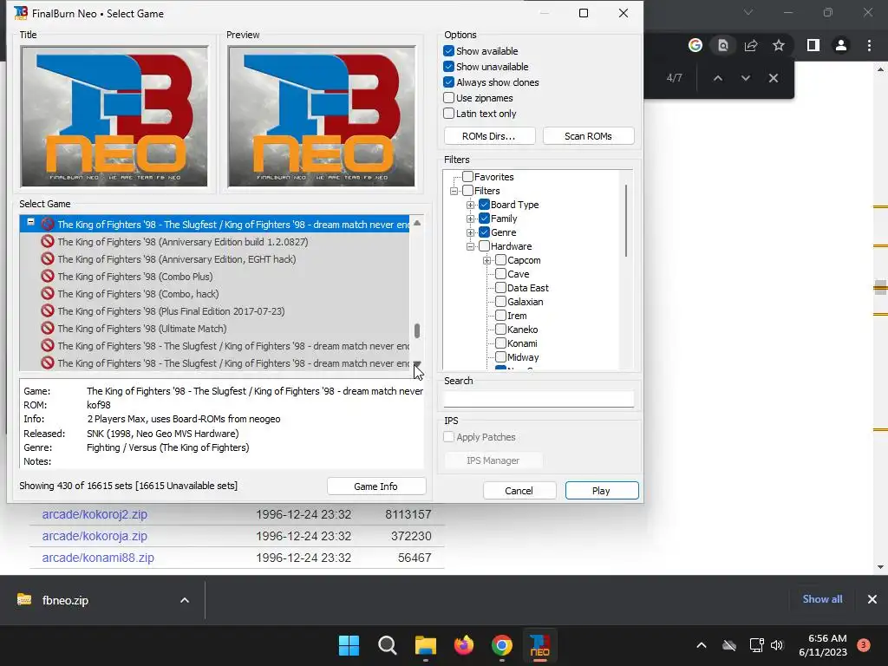Open Chrome side panel icon

pos(813,45)
